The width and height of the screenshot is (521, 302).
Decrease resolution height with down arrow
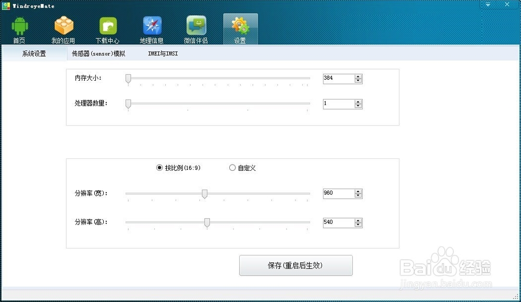pos(358,224)
